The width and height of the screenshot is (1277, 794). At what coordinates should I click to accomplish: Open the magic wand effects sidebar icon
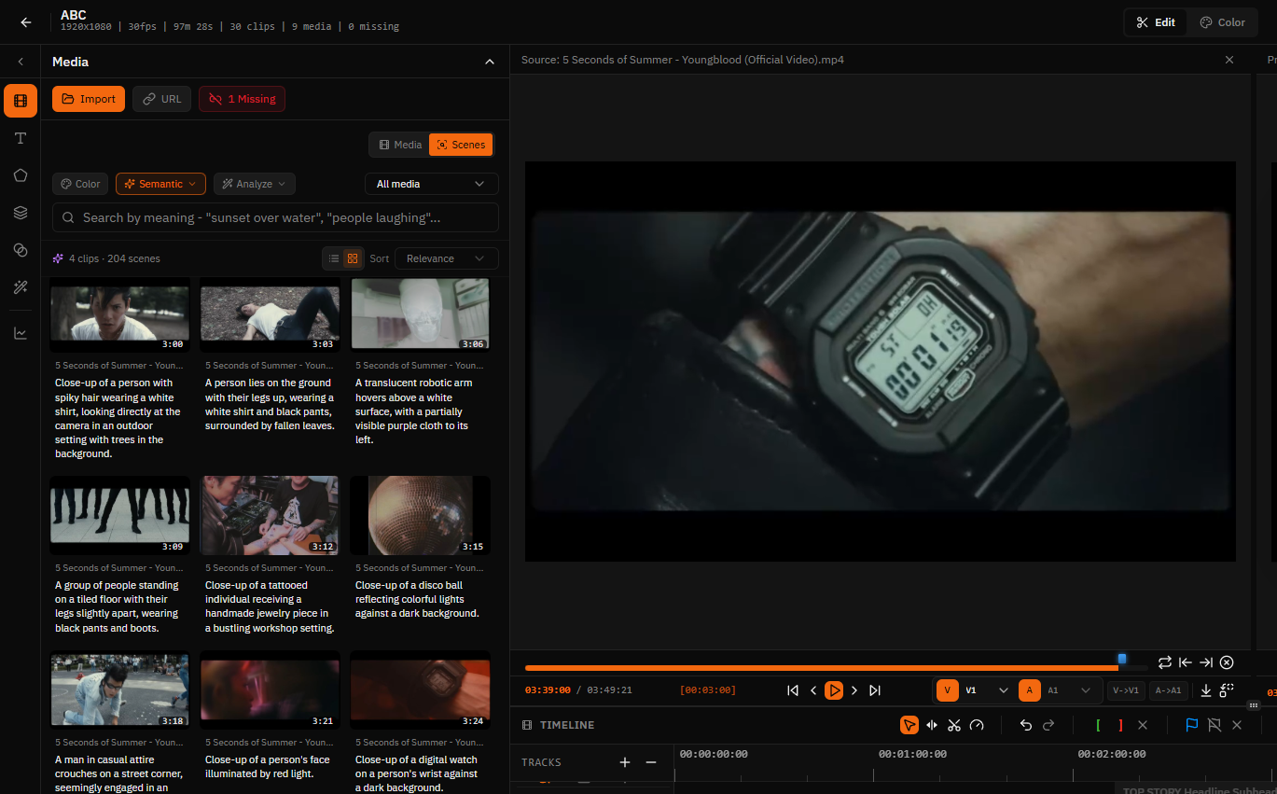(21, 287)
